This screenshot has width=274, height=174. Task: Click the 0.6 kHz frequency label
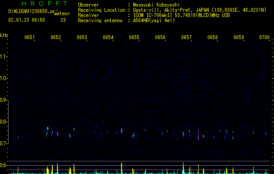click(4, 165)
